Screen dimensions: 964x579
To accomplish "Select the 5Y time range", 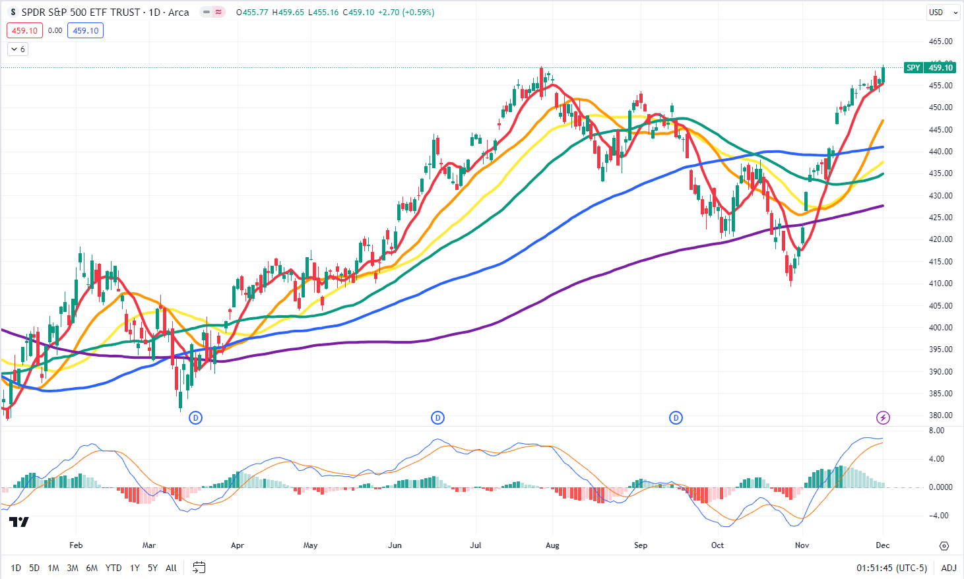I will [x=152, y=568].
